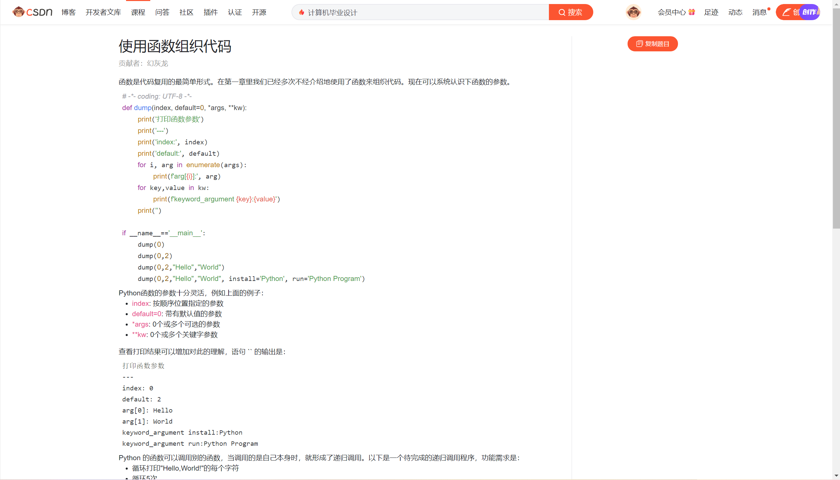
Task: Click the user avatar icon
Action: coord(633,12)
